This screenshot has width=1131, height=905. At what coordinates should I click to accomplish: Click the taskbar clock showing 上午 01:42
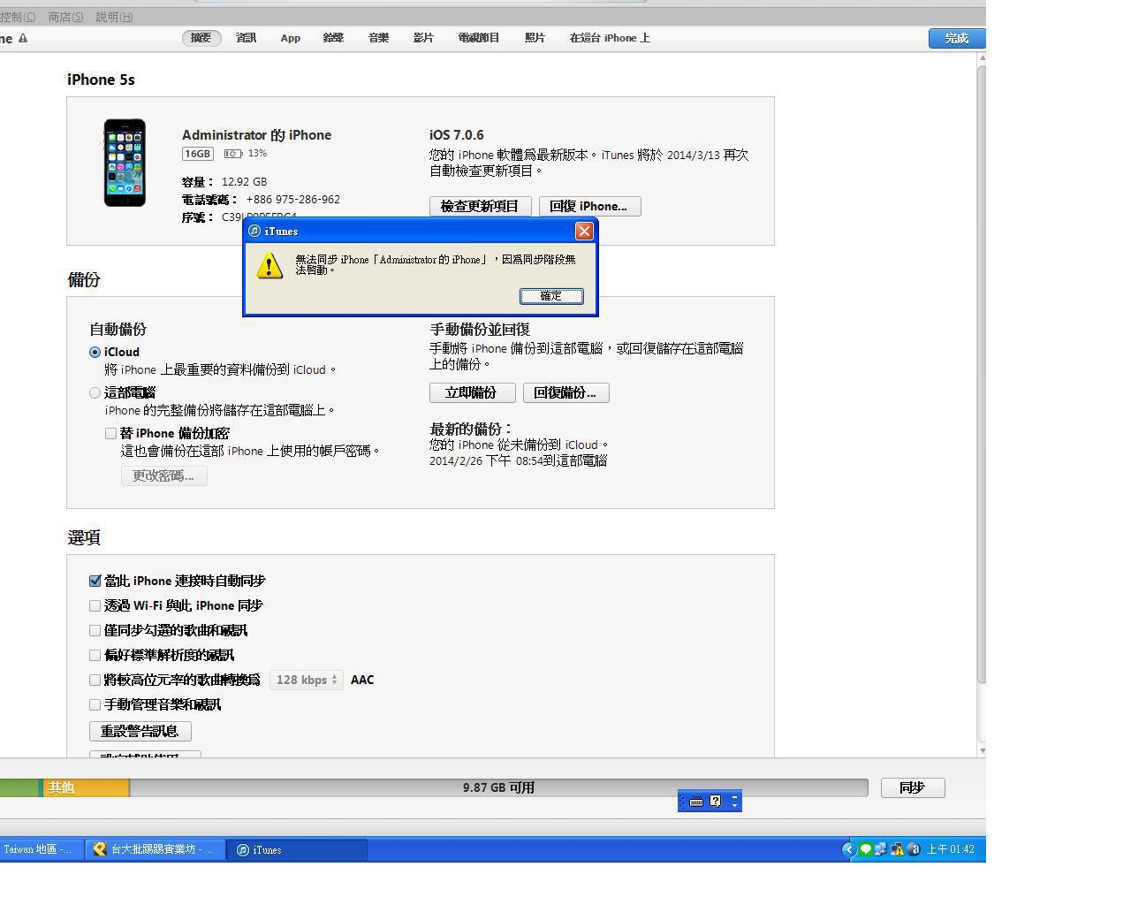click(950, 849)
